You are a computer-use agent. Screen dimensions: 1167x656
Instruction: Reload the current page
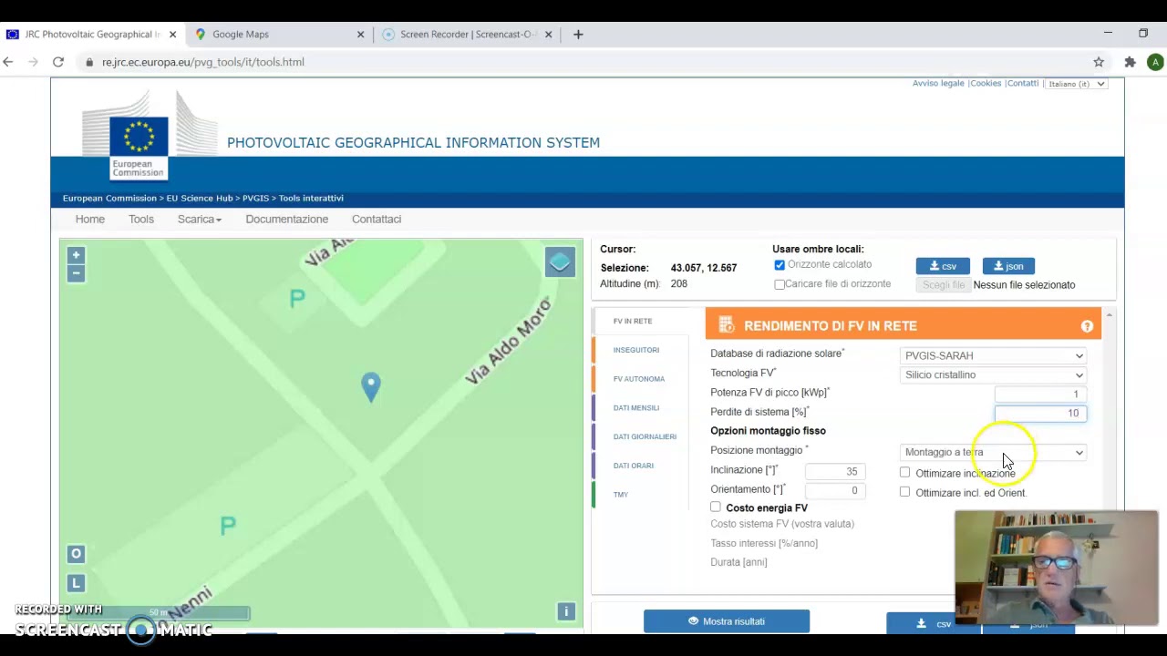tap(58, 62)
